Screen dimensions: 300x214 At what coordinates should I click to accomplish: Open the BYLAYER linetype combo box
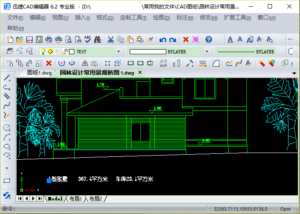(x=246, y=52)
